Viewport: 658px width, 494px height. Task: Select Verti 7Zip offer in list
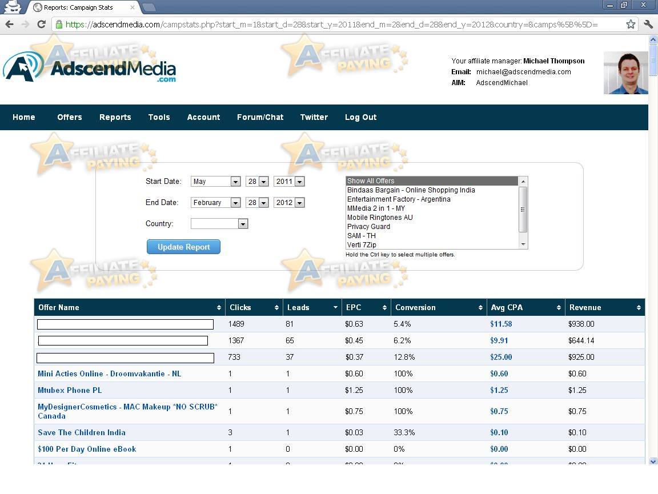click(432, 244)
